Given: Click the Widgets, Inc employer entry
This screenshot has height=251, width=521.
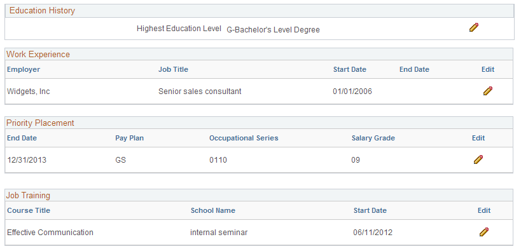Looking at the screenshot, I should (29, 92).
